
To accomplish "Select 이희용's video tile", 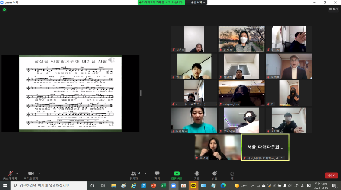I will [x=289, y=66].
